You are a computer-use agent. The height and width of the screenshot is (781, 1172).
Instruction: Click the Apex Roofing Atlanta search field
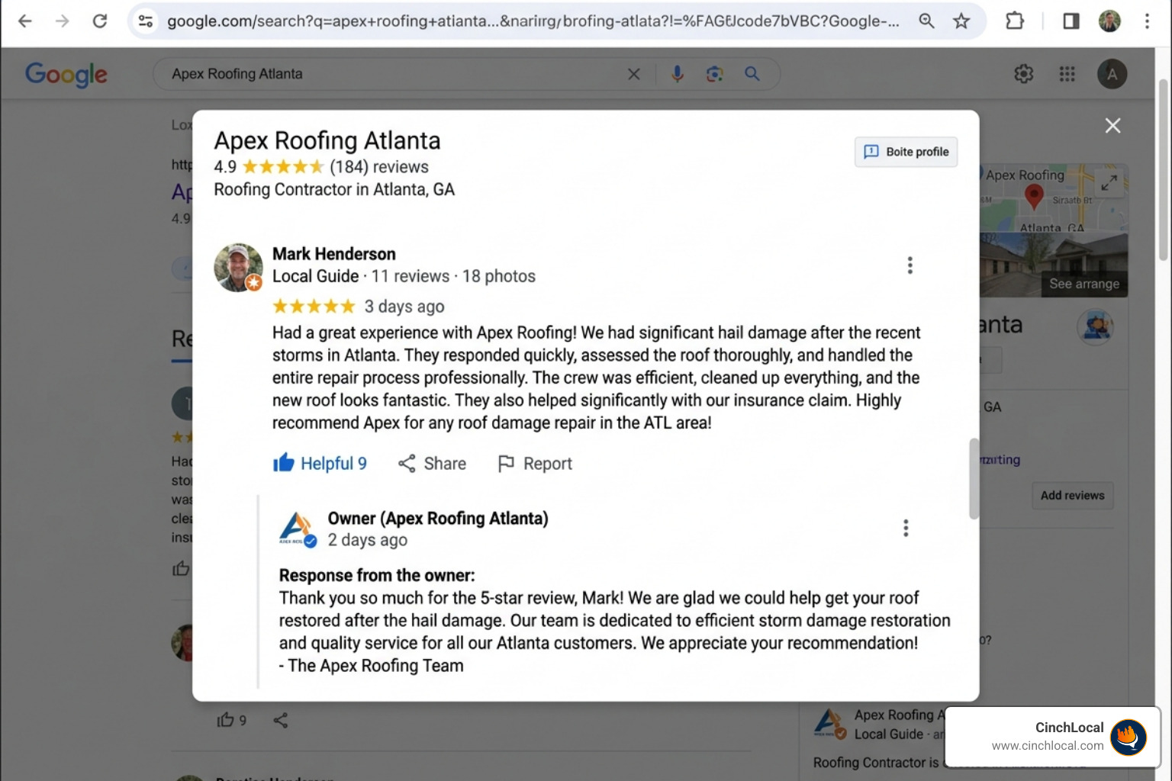coord(389,74)
